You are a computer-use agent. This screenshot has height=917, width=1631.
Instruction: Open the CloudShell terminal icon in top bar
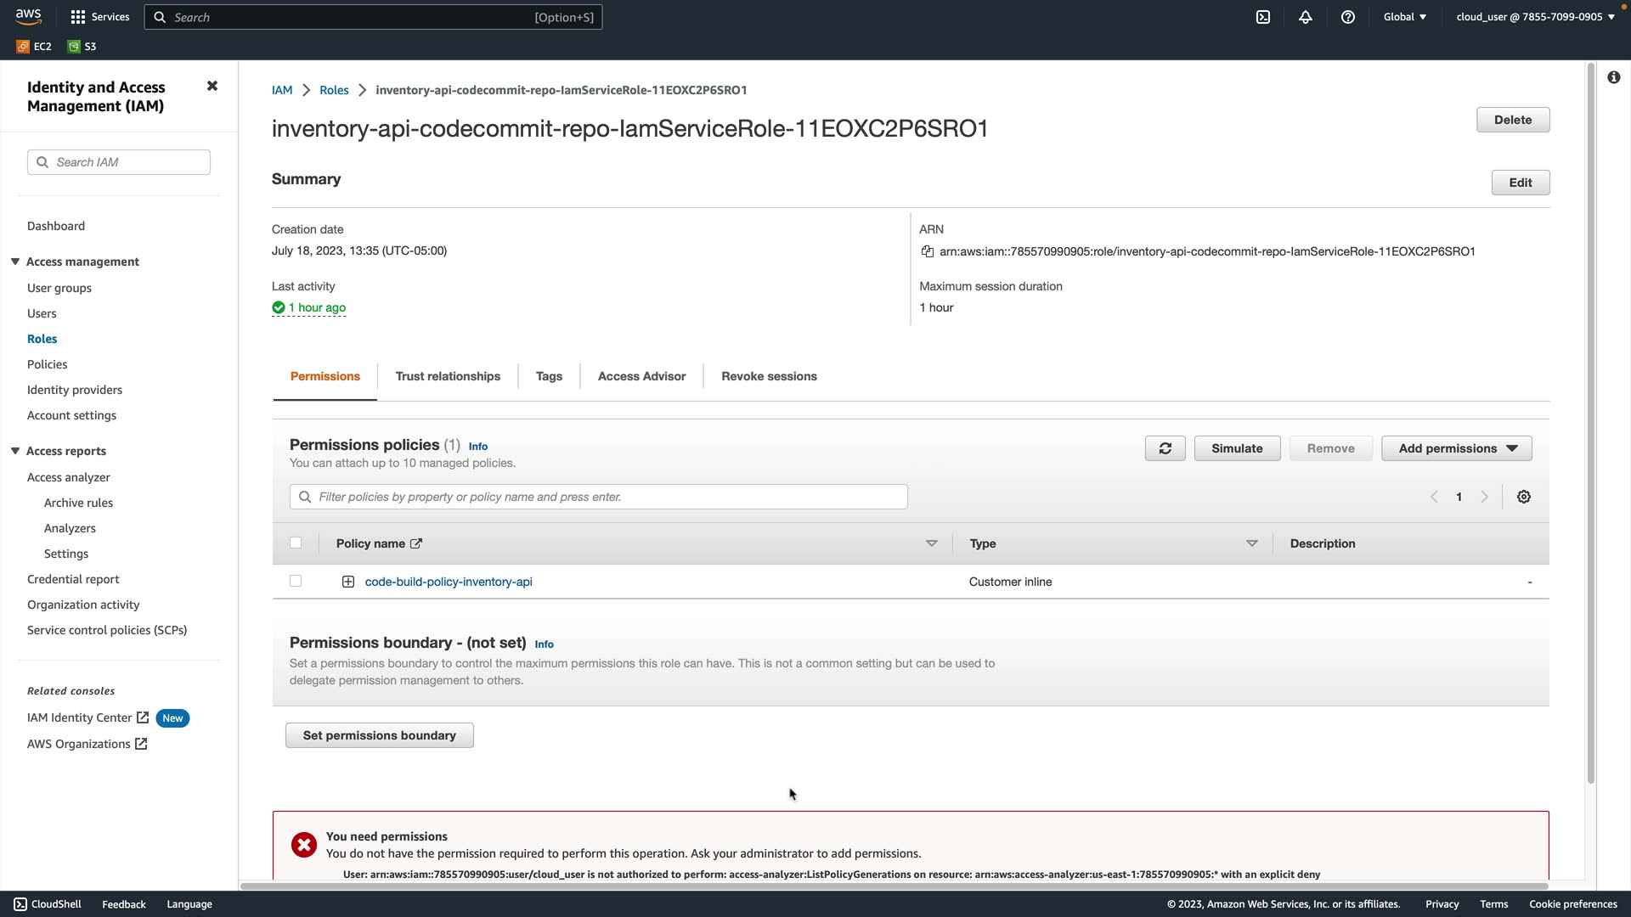[x=1263, y=17]
